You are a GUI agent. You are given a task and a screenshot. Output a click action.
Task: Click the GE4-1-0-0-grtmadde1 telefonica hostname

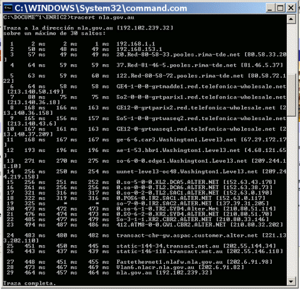201,87
